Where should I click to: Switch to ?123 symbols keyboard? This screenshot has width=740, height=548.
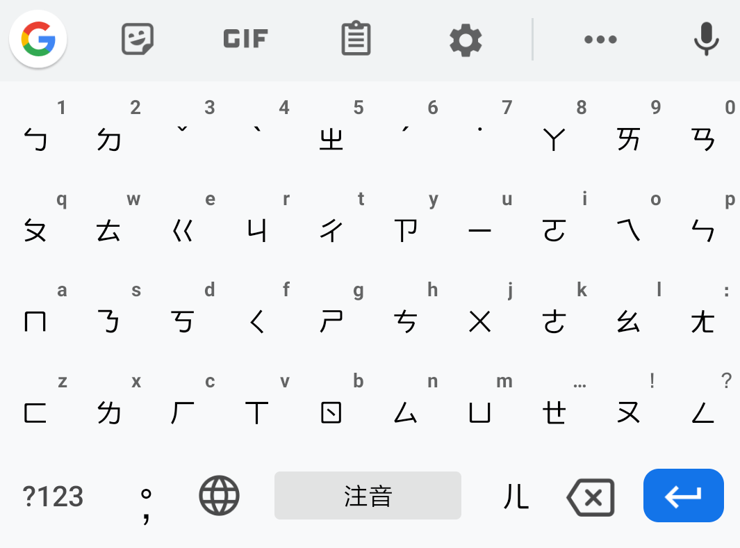[x=53, y=497]
